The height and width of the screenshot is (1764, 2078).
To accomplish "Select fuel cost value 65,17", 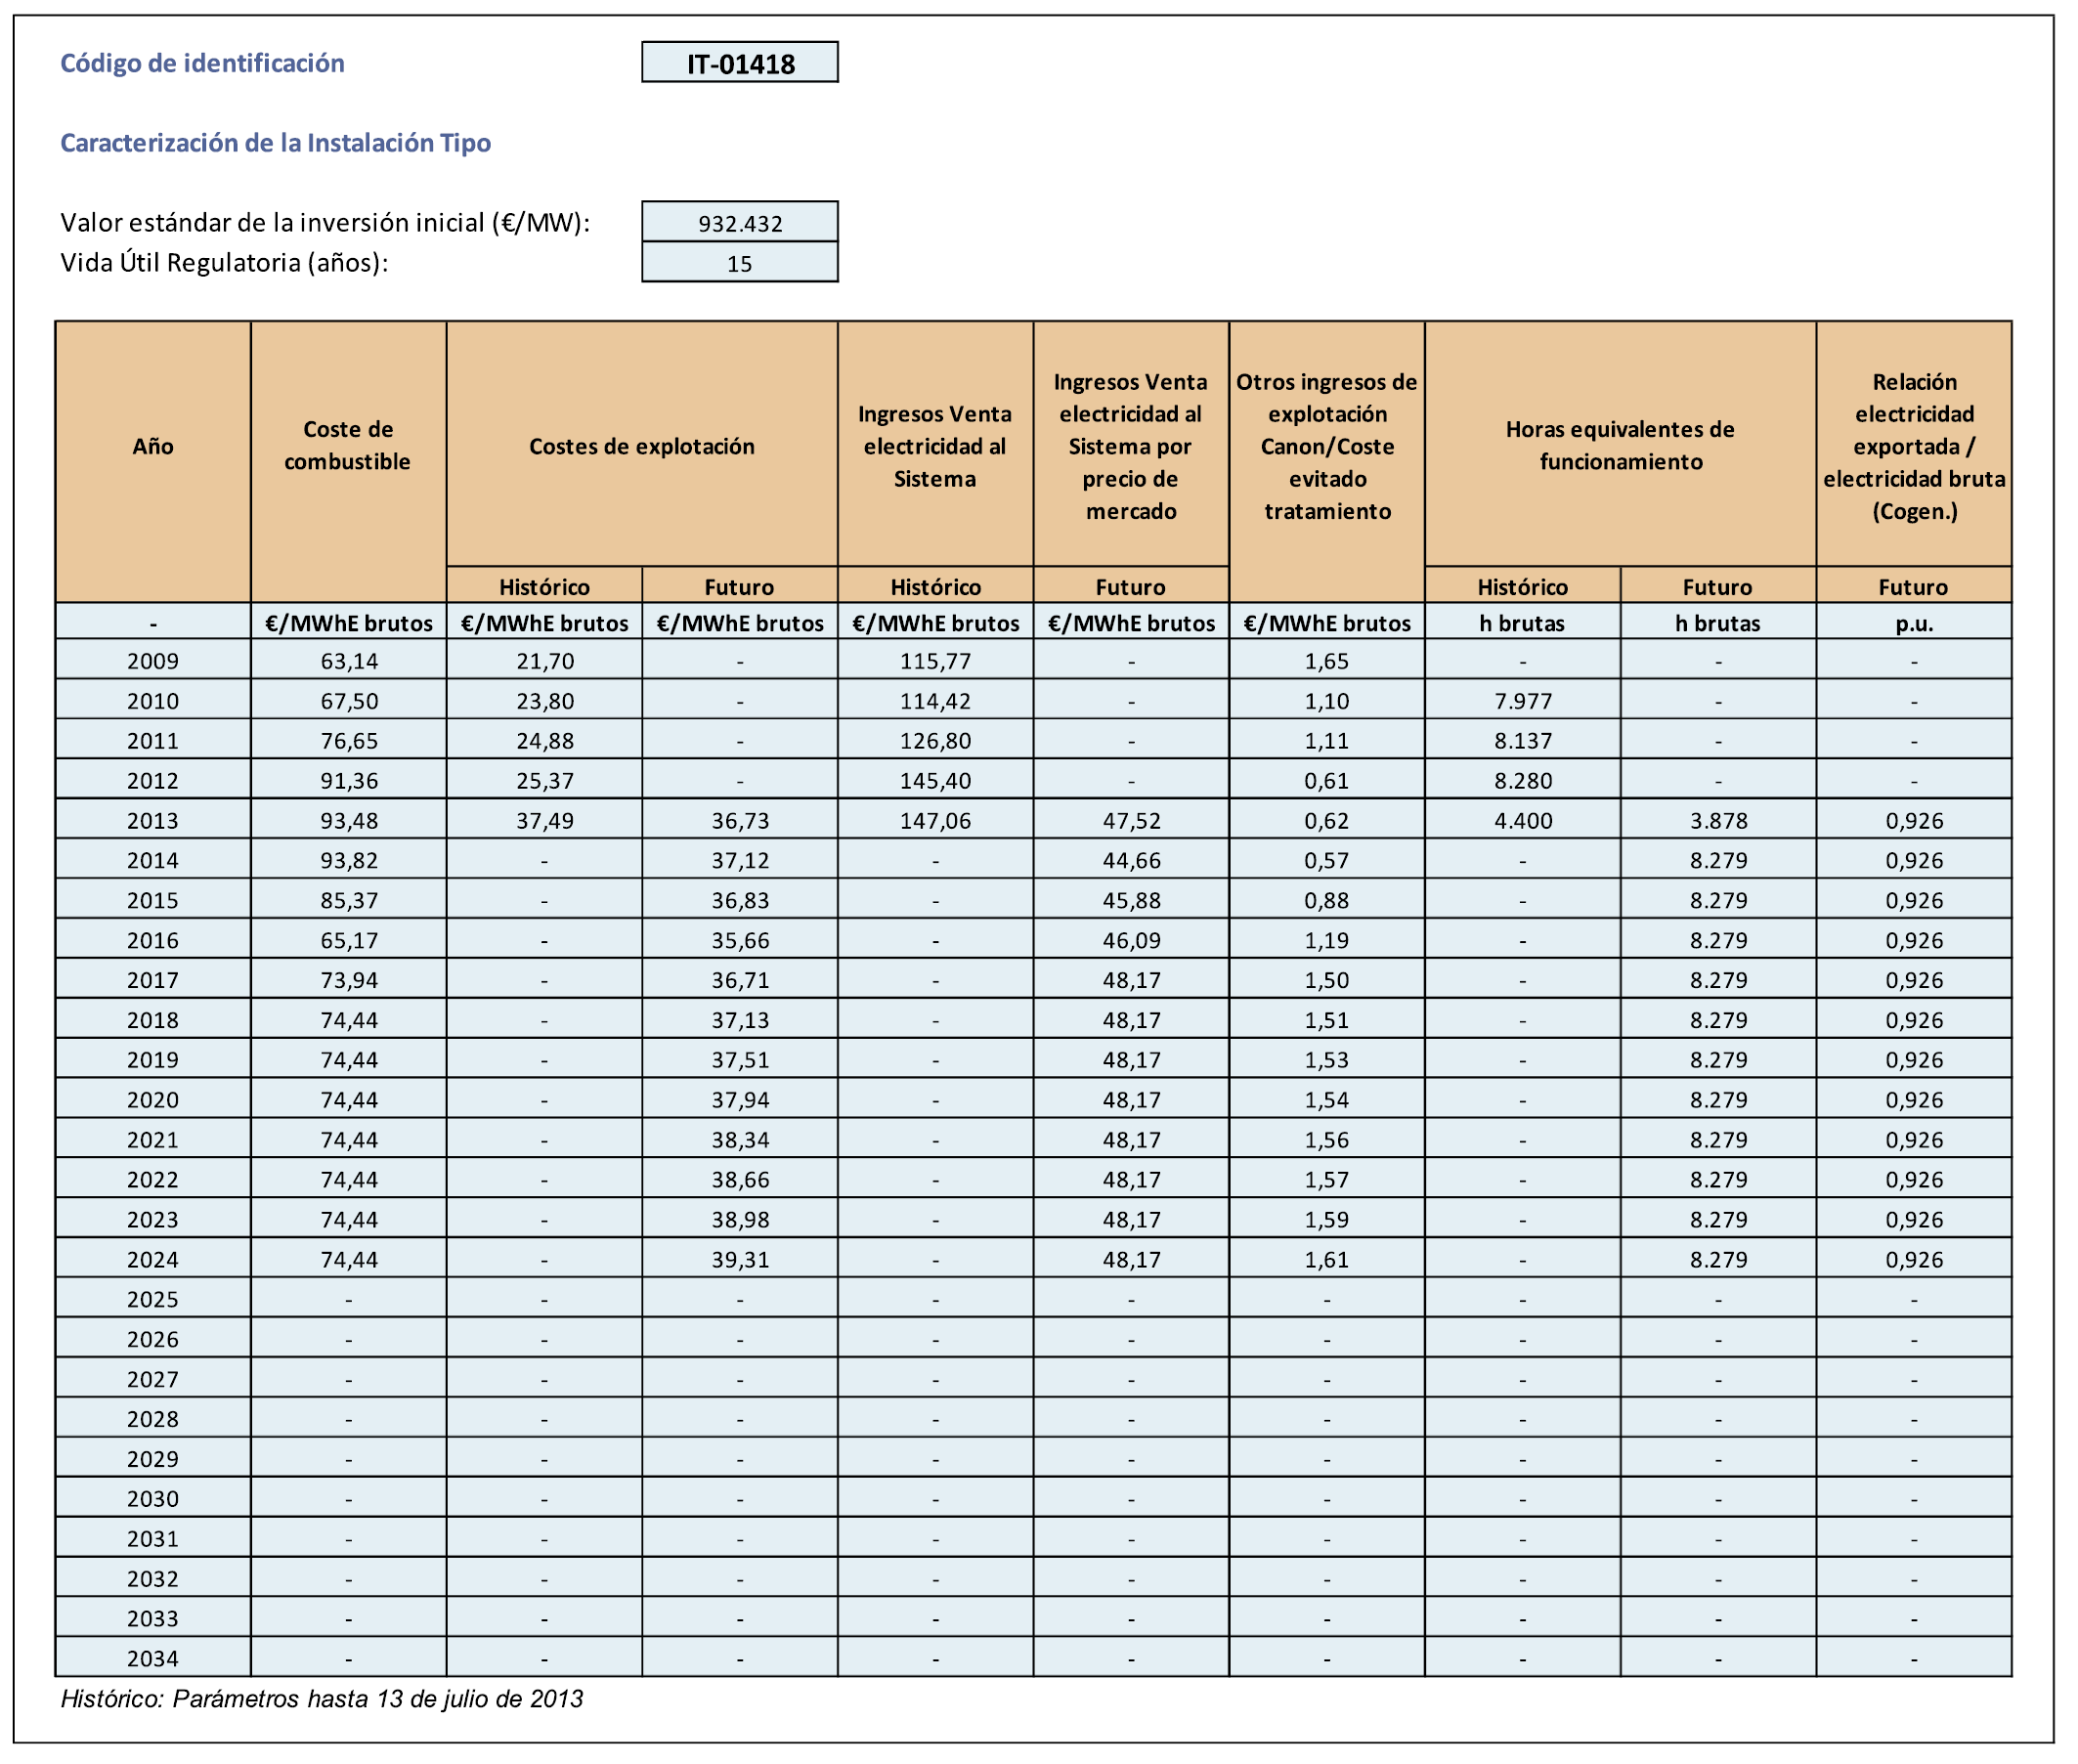I will pos(348,940).
